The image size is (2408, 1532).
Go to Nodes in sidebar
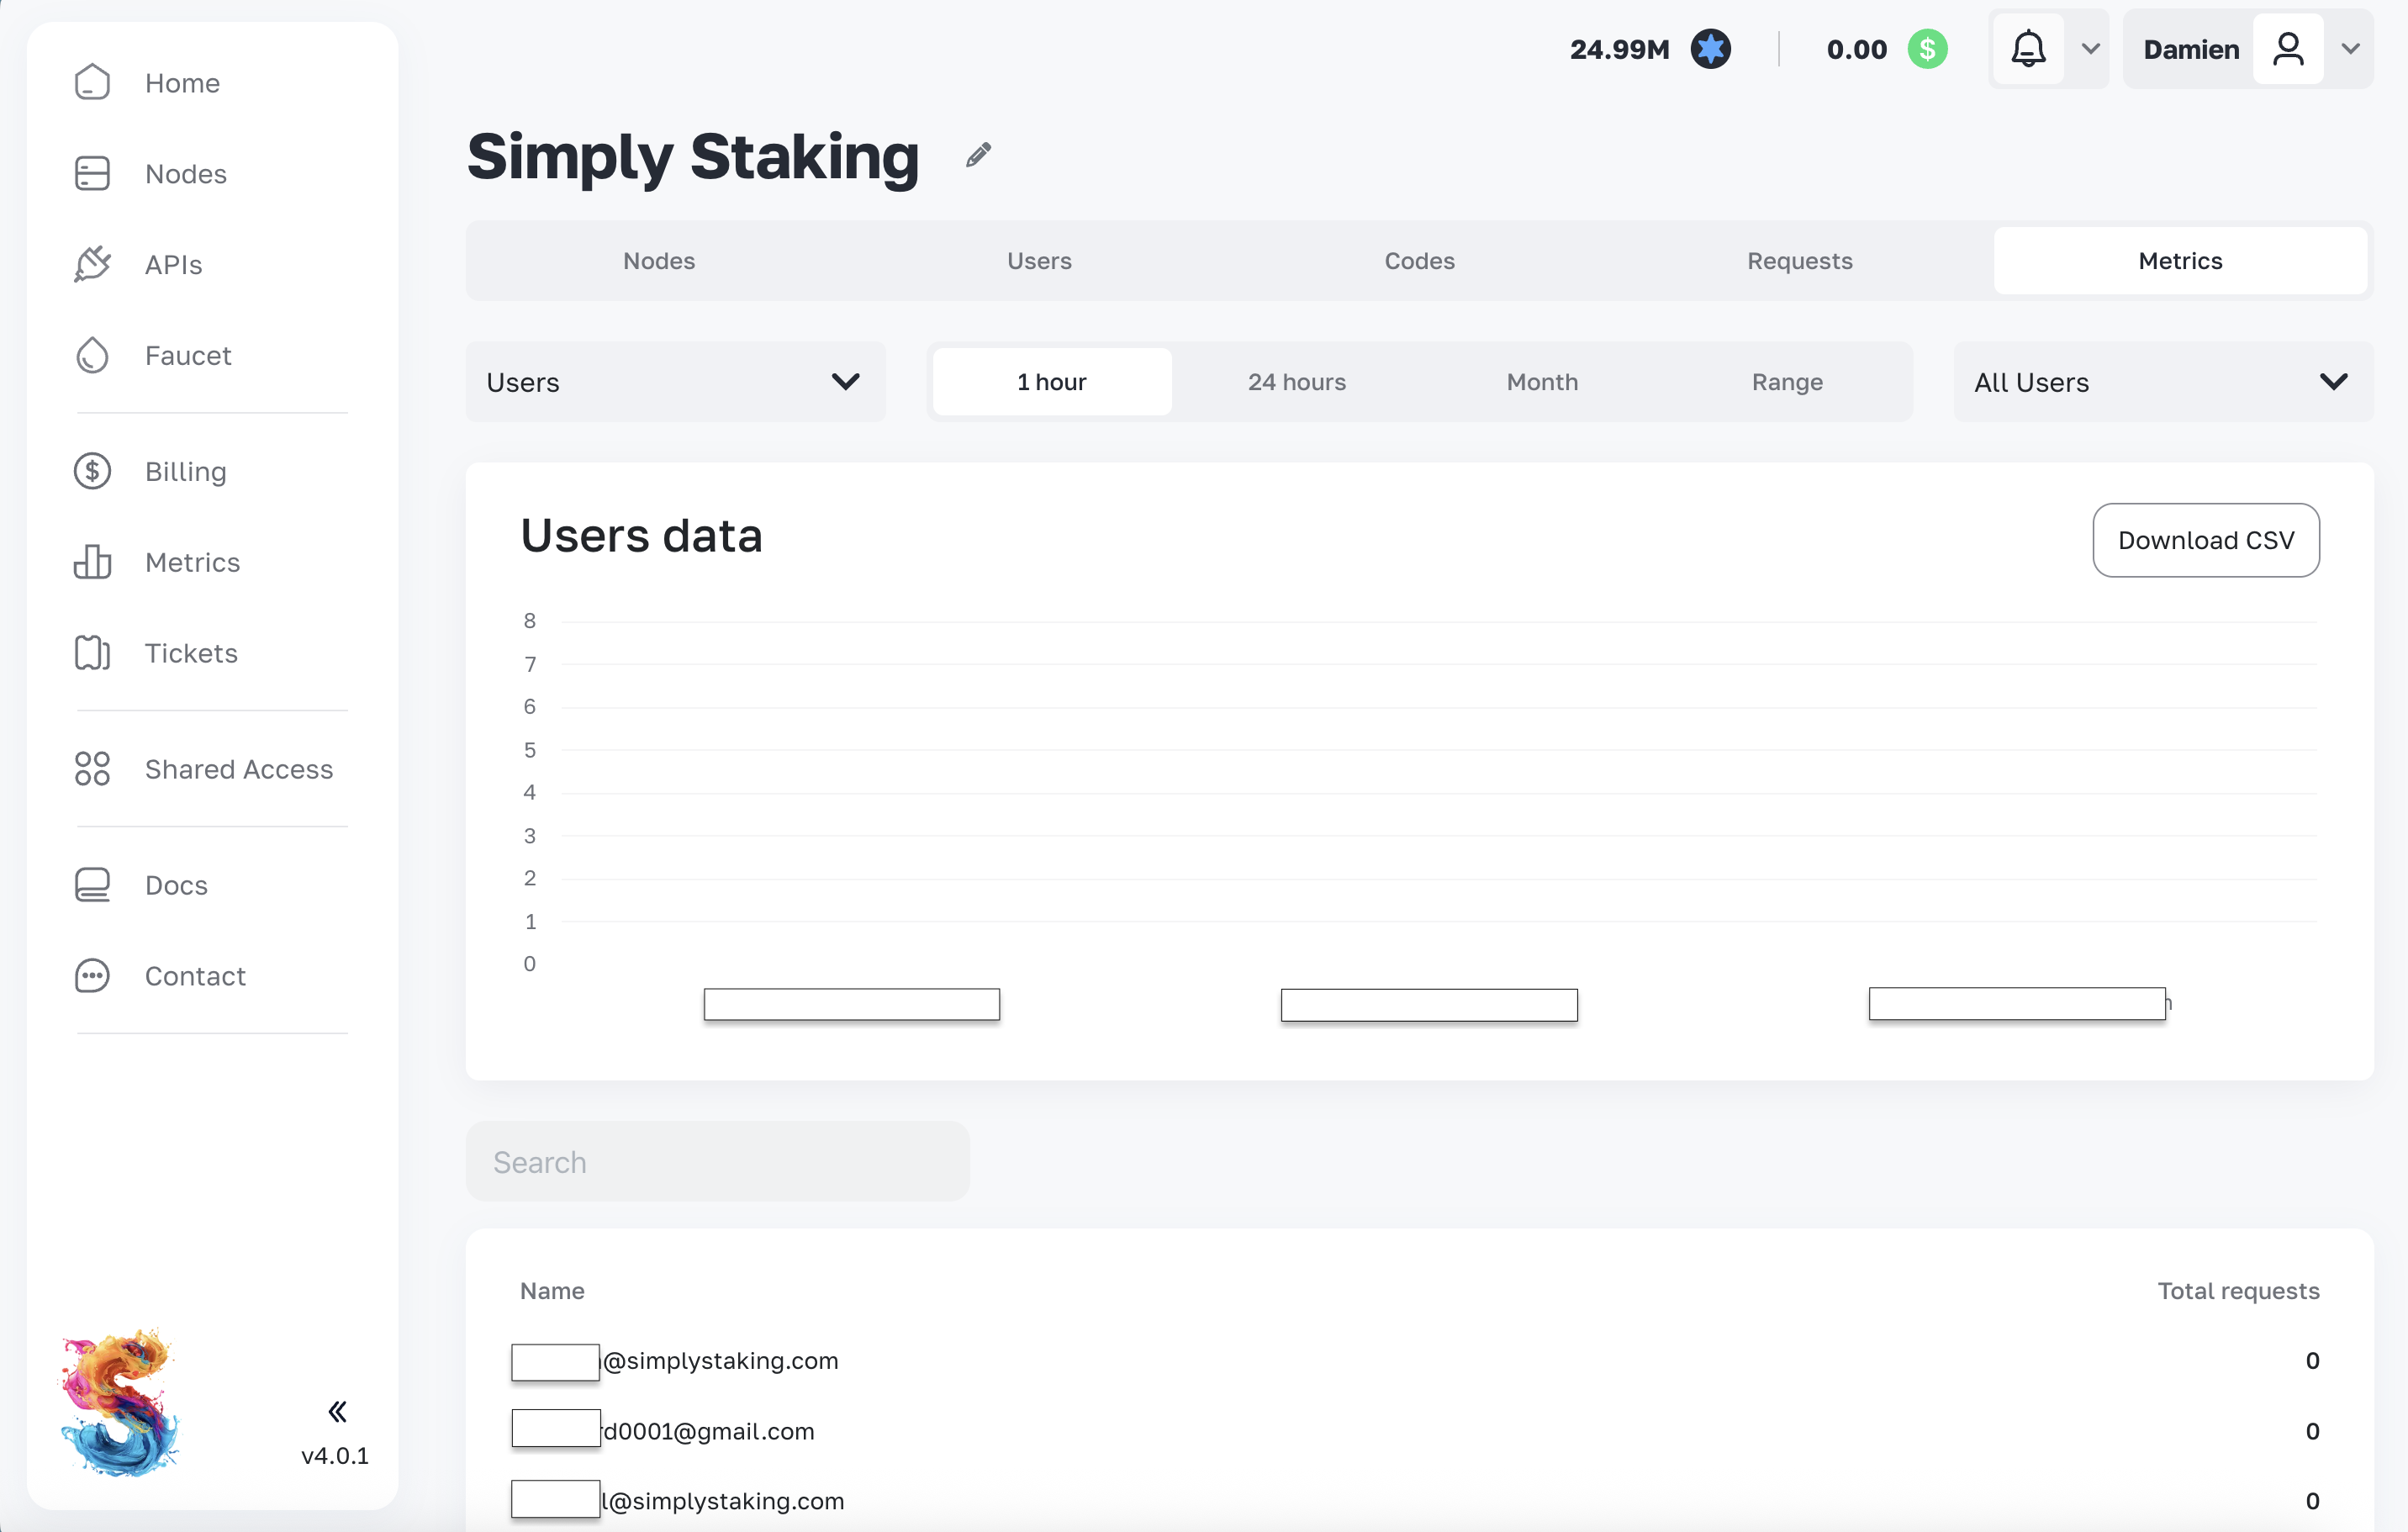(186, 174)
